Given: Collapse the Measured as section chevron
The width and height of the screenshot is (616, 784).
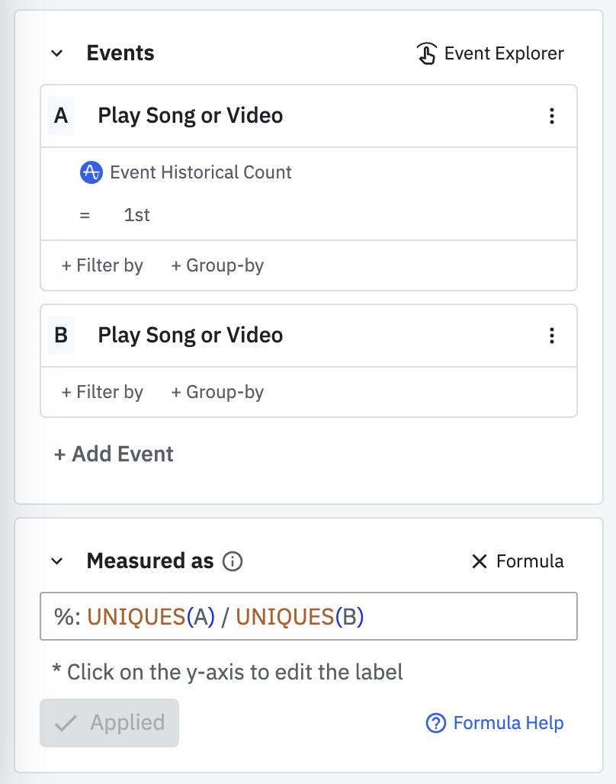Looking at the screenshot, I should (56, 562).
